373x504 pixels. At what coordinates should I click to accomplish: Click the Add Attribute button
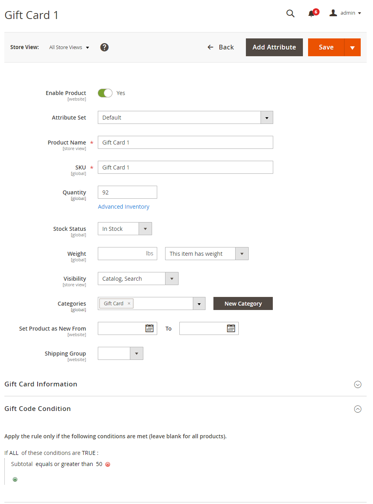tap(274, 47)
